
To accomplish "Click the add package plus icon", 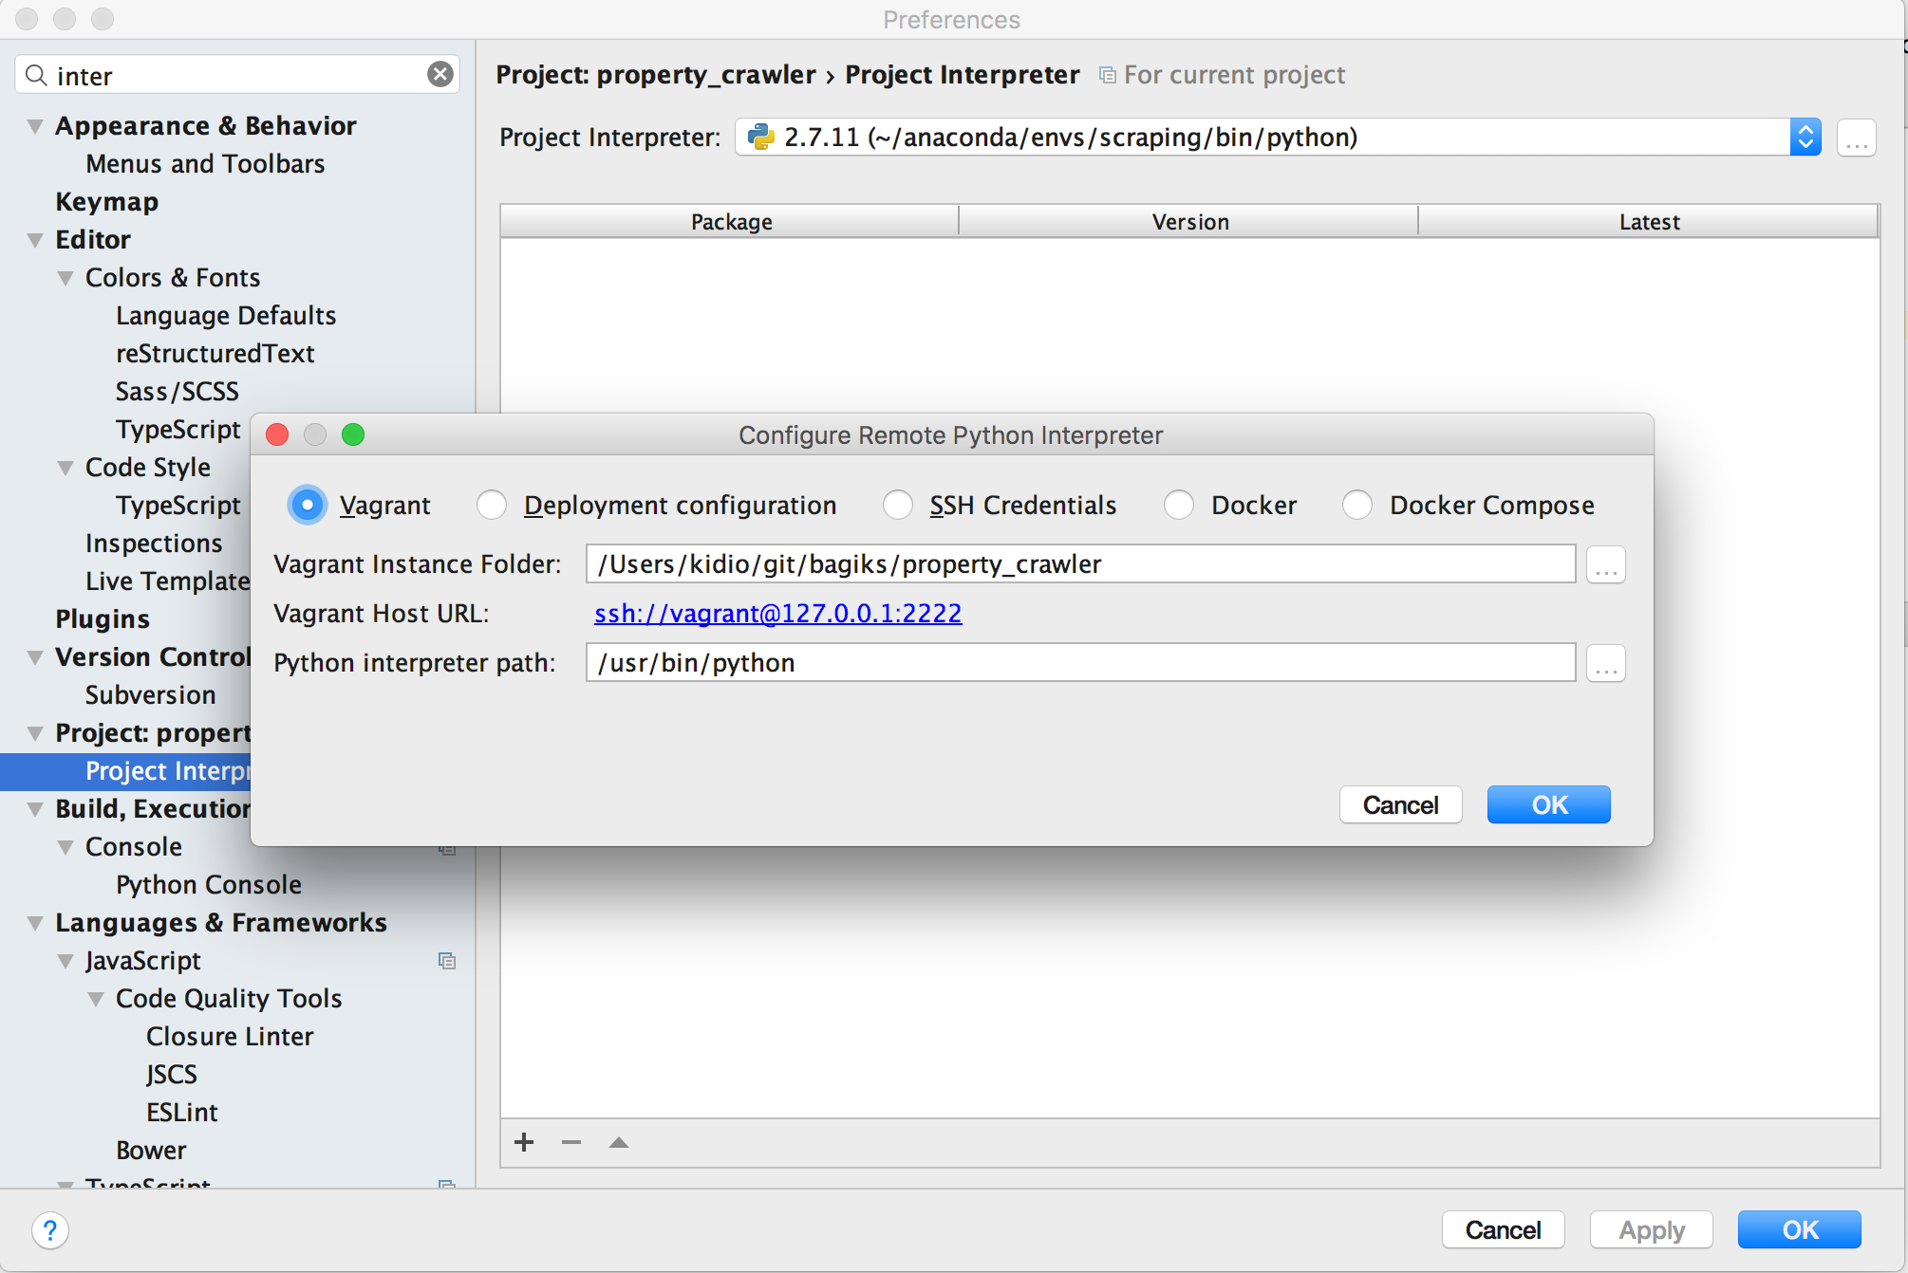I will tap(524, 1142).
